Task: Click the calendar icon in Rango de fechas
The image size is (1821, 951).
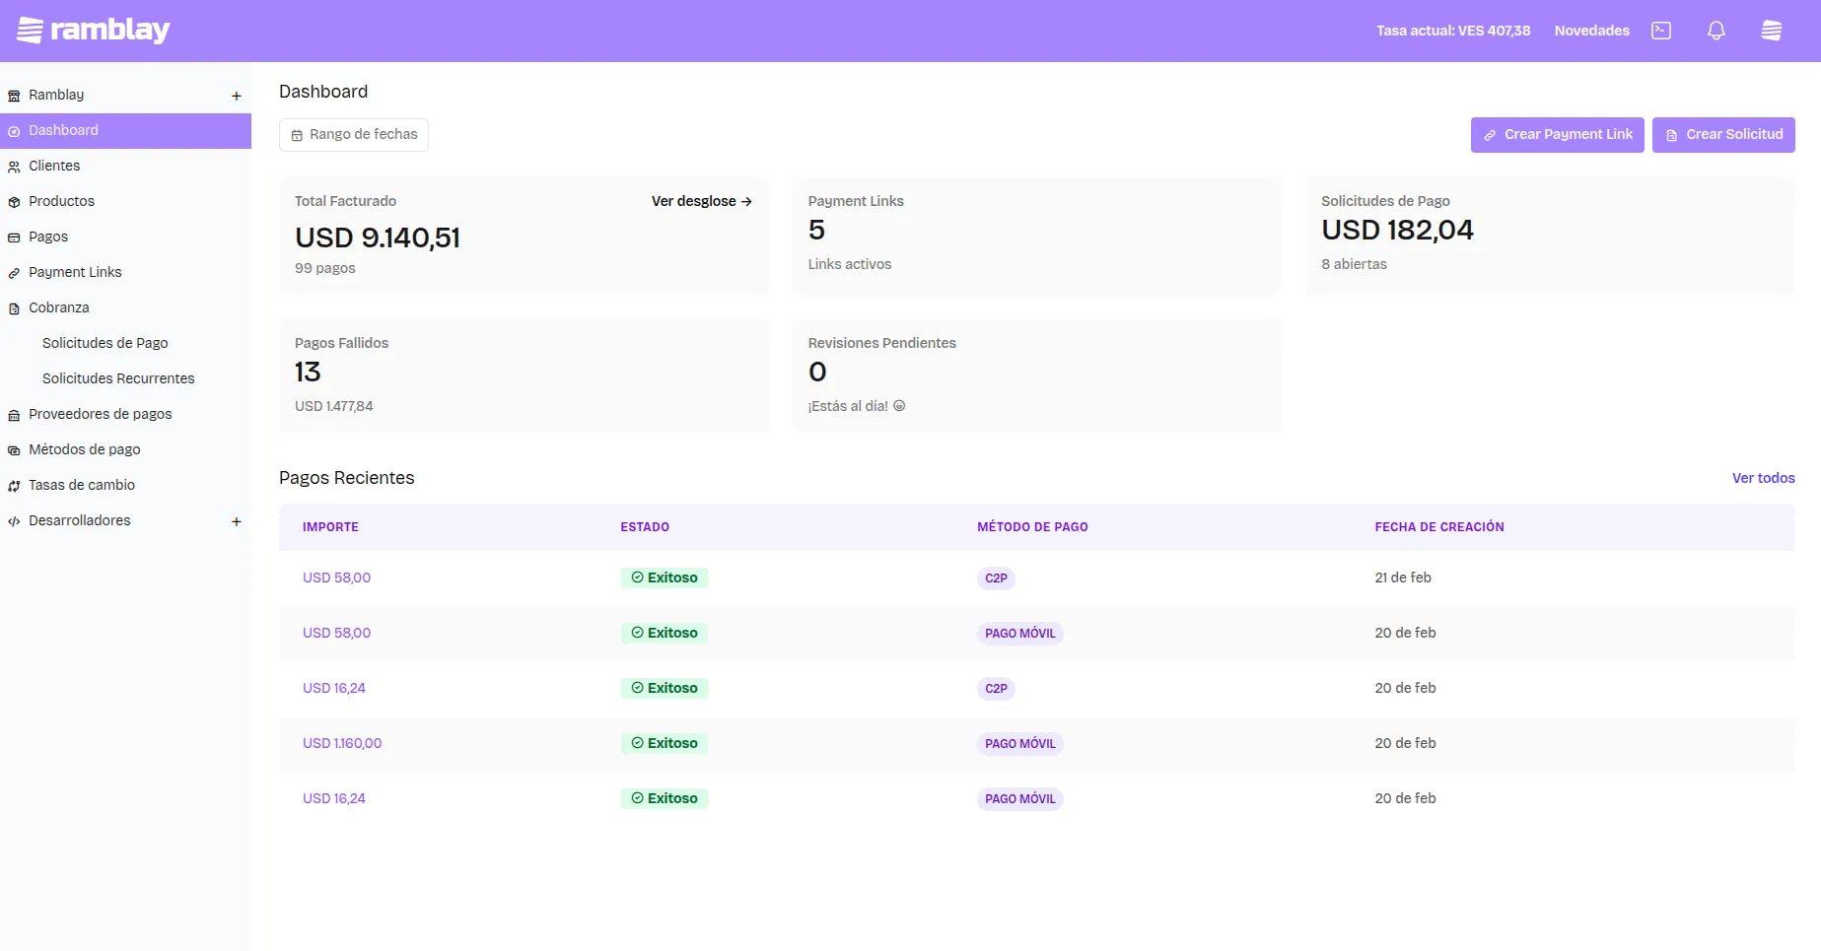Action: click(299, 135)
